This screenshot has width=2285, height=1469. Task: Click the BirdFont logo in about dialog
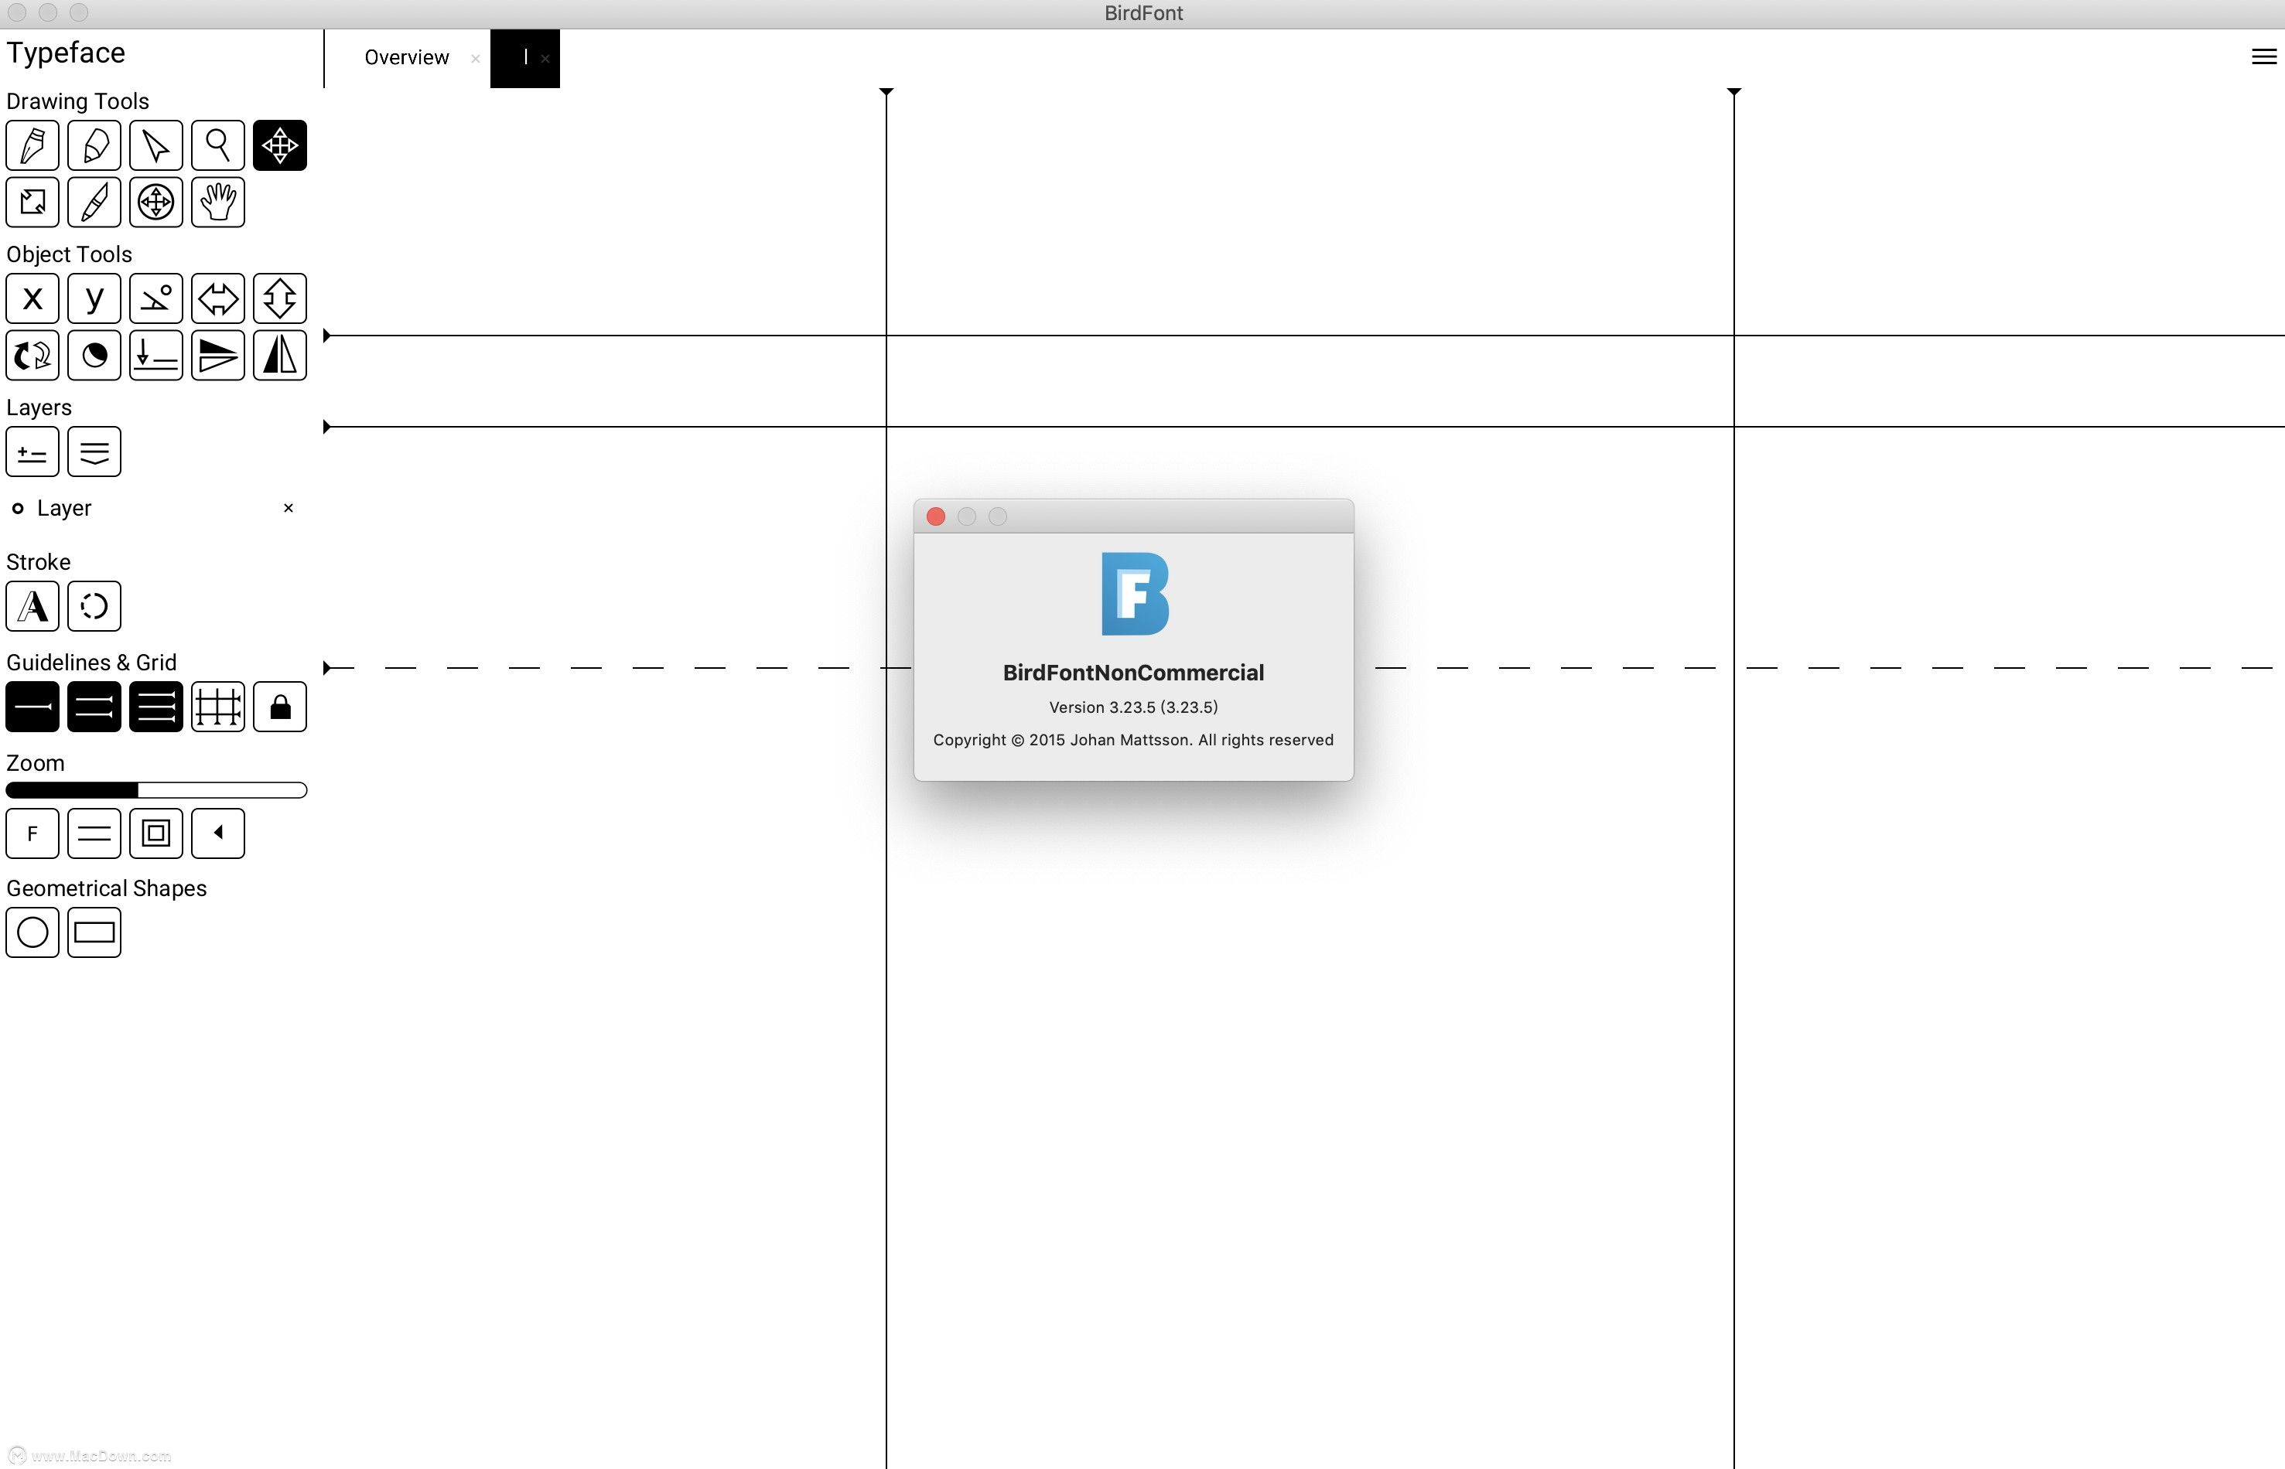point(1135,593)
